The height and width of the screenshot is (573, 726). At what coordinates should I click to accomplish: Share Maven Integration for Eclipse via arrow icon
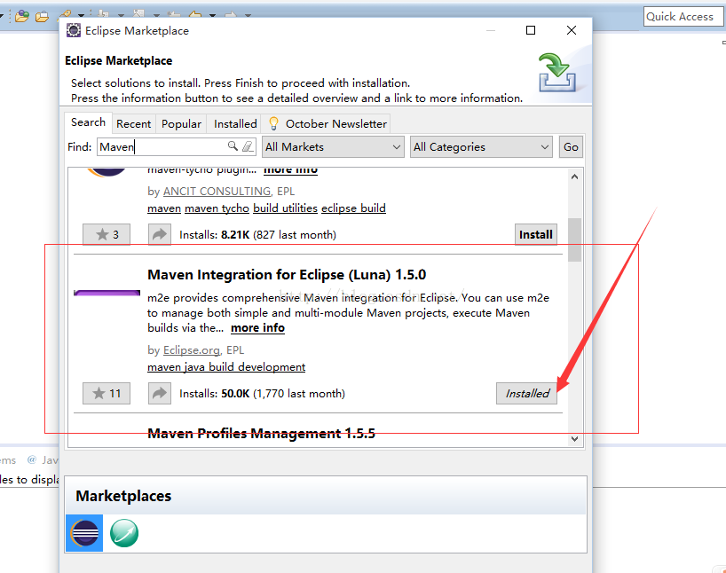159,394
